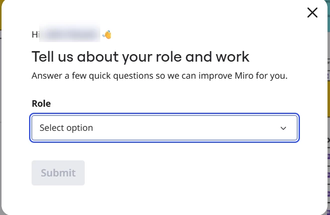Click the word 'Miro' in the description
This screenshot has width=330, height=215.
[x=244, y=76]
